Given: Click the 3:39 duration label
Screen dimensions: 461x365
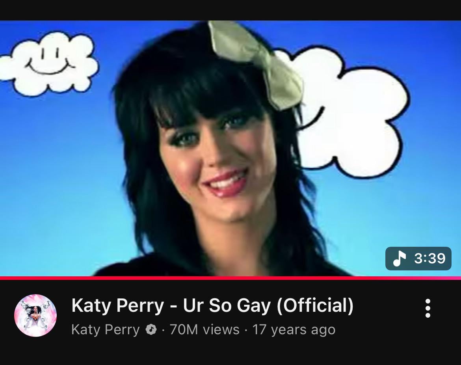Looking at the screenshot, I should (430, 259).
